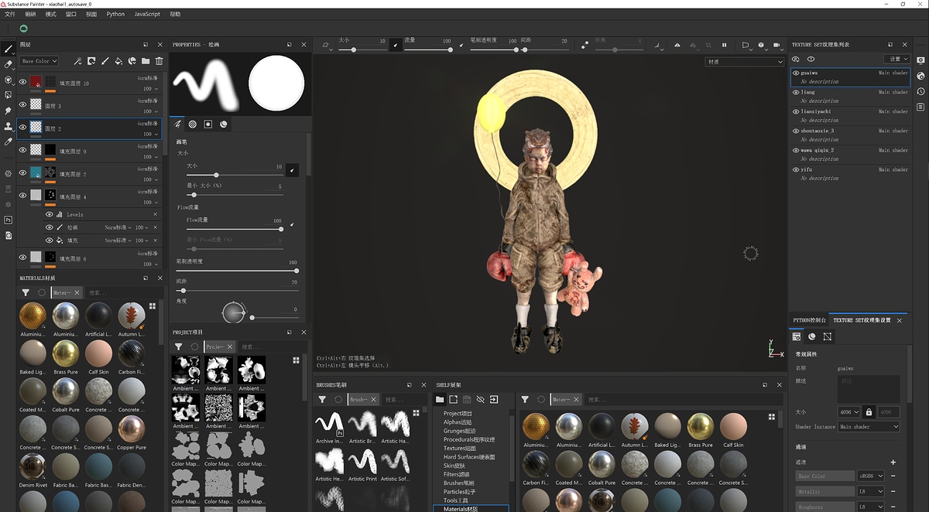Hide the 填充图层 10 layer
The width and height of the screenshot is (929, 512).
[22, 82]
